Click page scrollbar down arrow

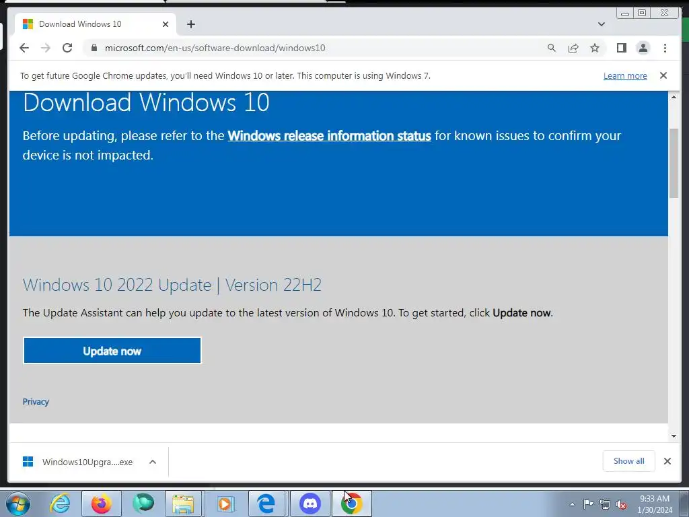coord(674,436)
